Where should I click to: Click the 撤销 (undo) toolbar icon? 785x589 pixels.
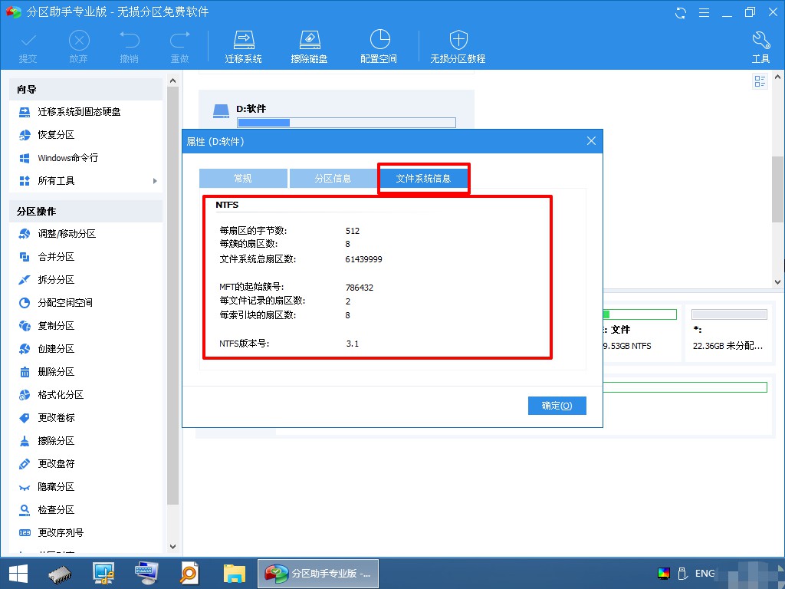(129, 41)
